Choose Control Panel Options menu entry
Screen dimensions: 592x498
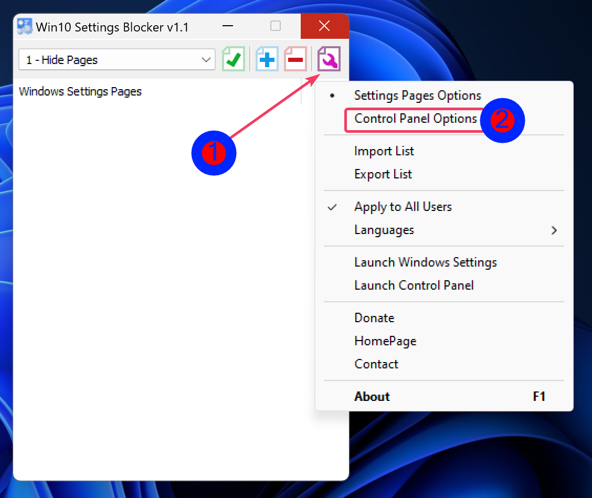444,119
